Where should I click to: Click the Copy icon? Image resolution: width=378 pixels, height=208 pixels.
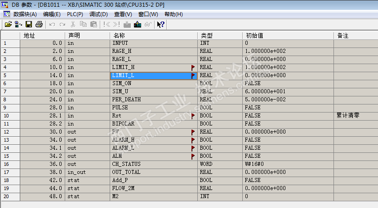[x=83, y=24]
